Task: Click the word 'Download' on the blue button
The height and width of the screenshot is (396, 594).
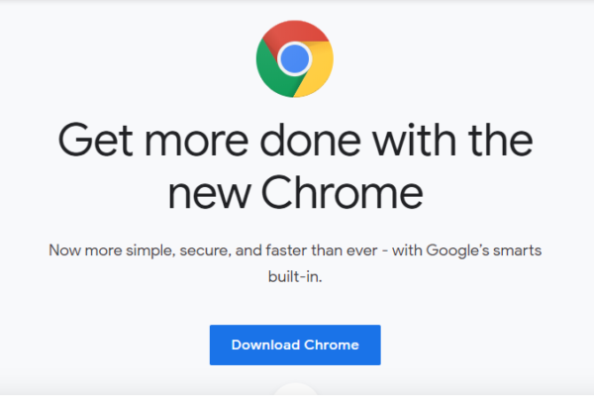Action: (x=265, y=345)
